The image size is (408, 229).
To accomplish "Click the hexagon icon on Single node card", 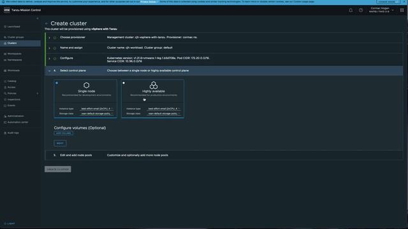I will [x=87, y=85].
